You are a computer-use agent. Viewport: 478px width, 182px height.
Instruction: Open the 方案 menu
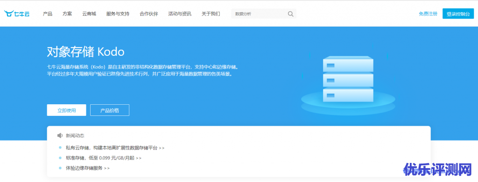pos(67,13)
